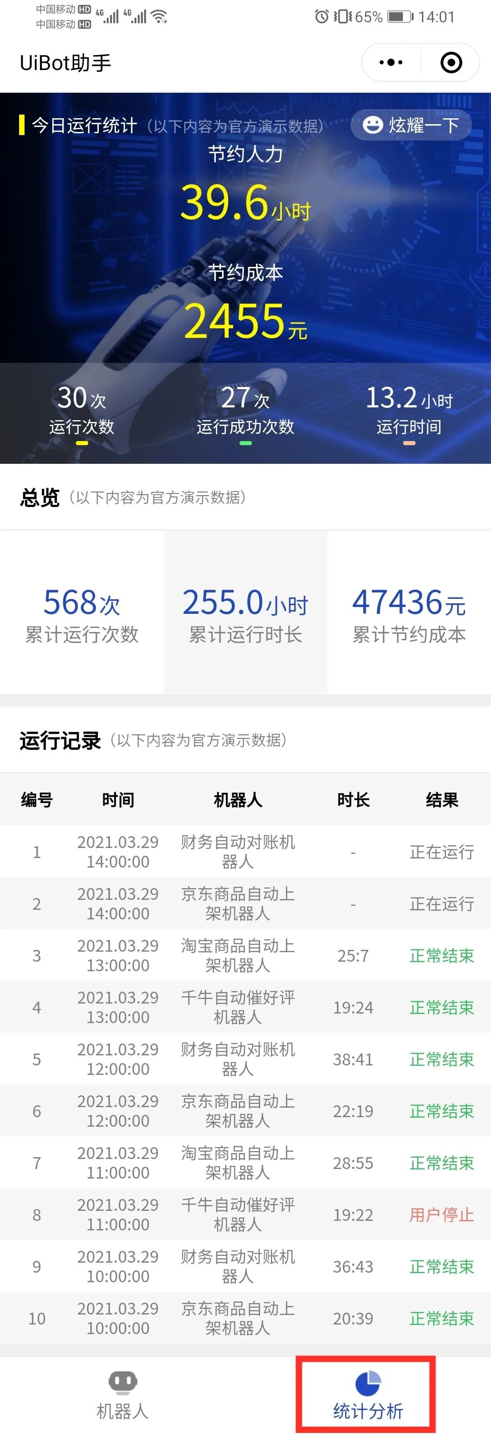Select record 8 千牛自动催好评机器人
Viewport: 491px width, 1435px height.
click(x=245, y=1214)
